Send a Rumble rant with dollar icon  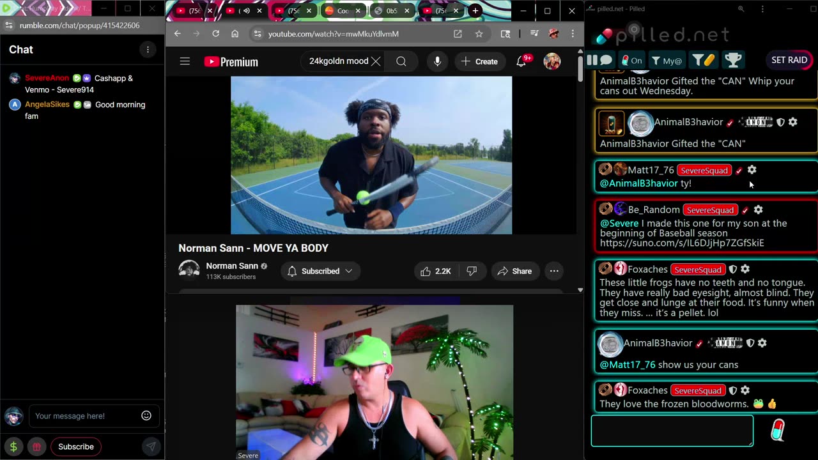coord(13,447)
